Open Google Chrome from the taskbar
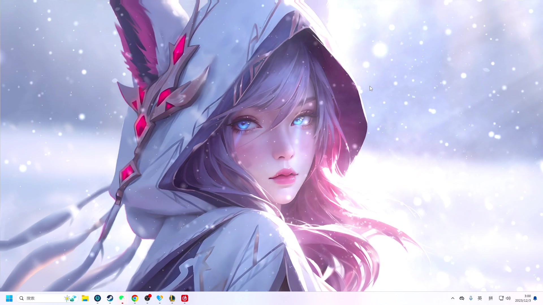The width and height of the screenshot is (543, 305). (x=135, y=298)
